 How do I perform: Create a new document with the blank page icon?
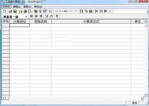(x=5, y=11)
